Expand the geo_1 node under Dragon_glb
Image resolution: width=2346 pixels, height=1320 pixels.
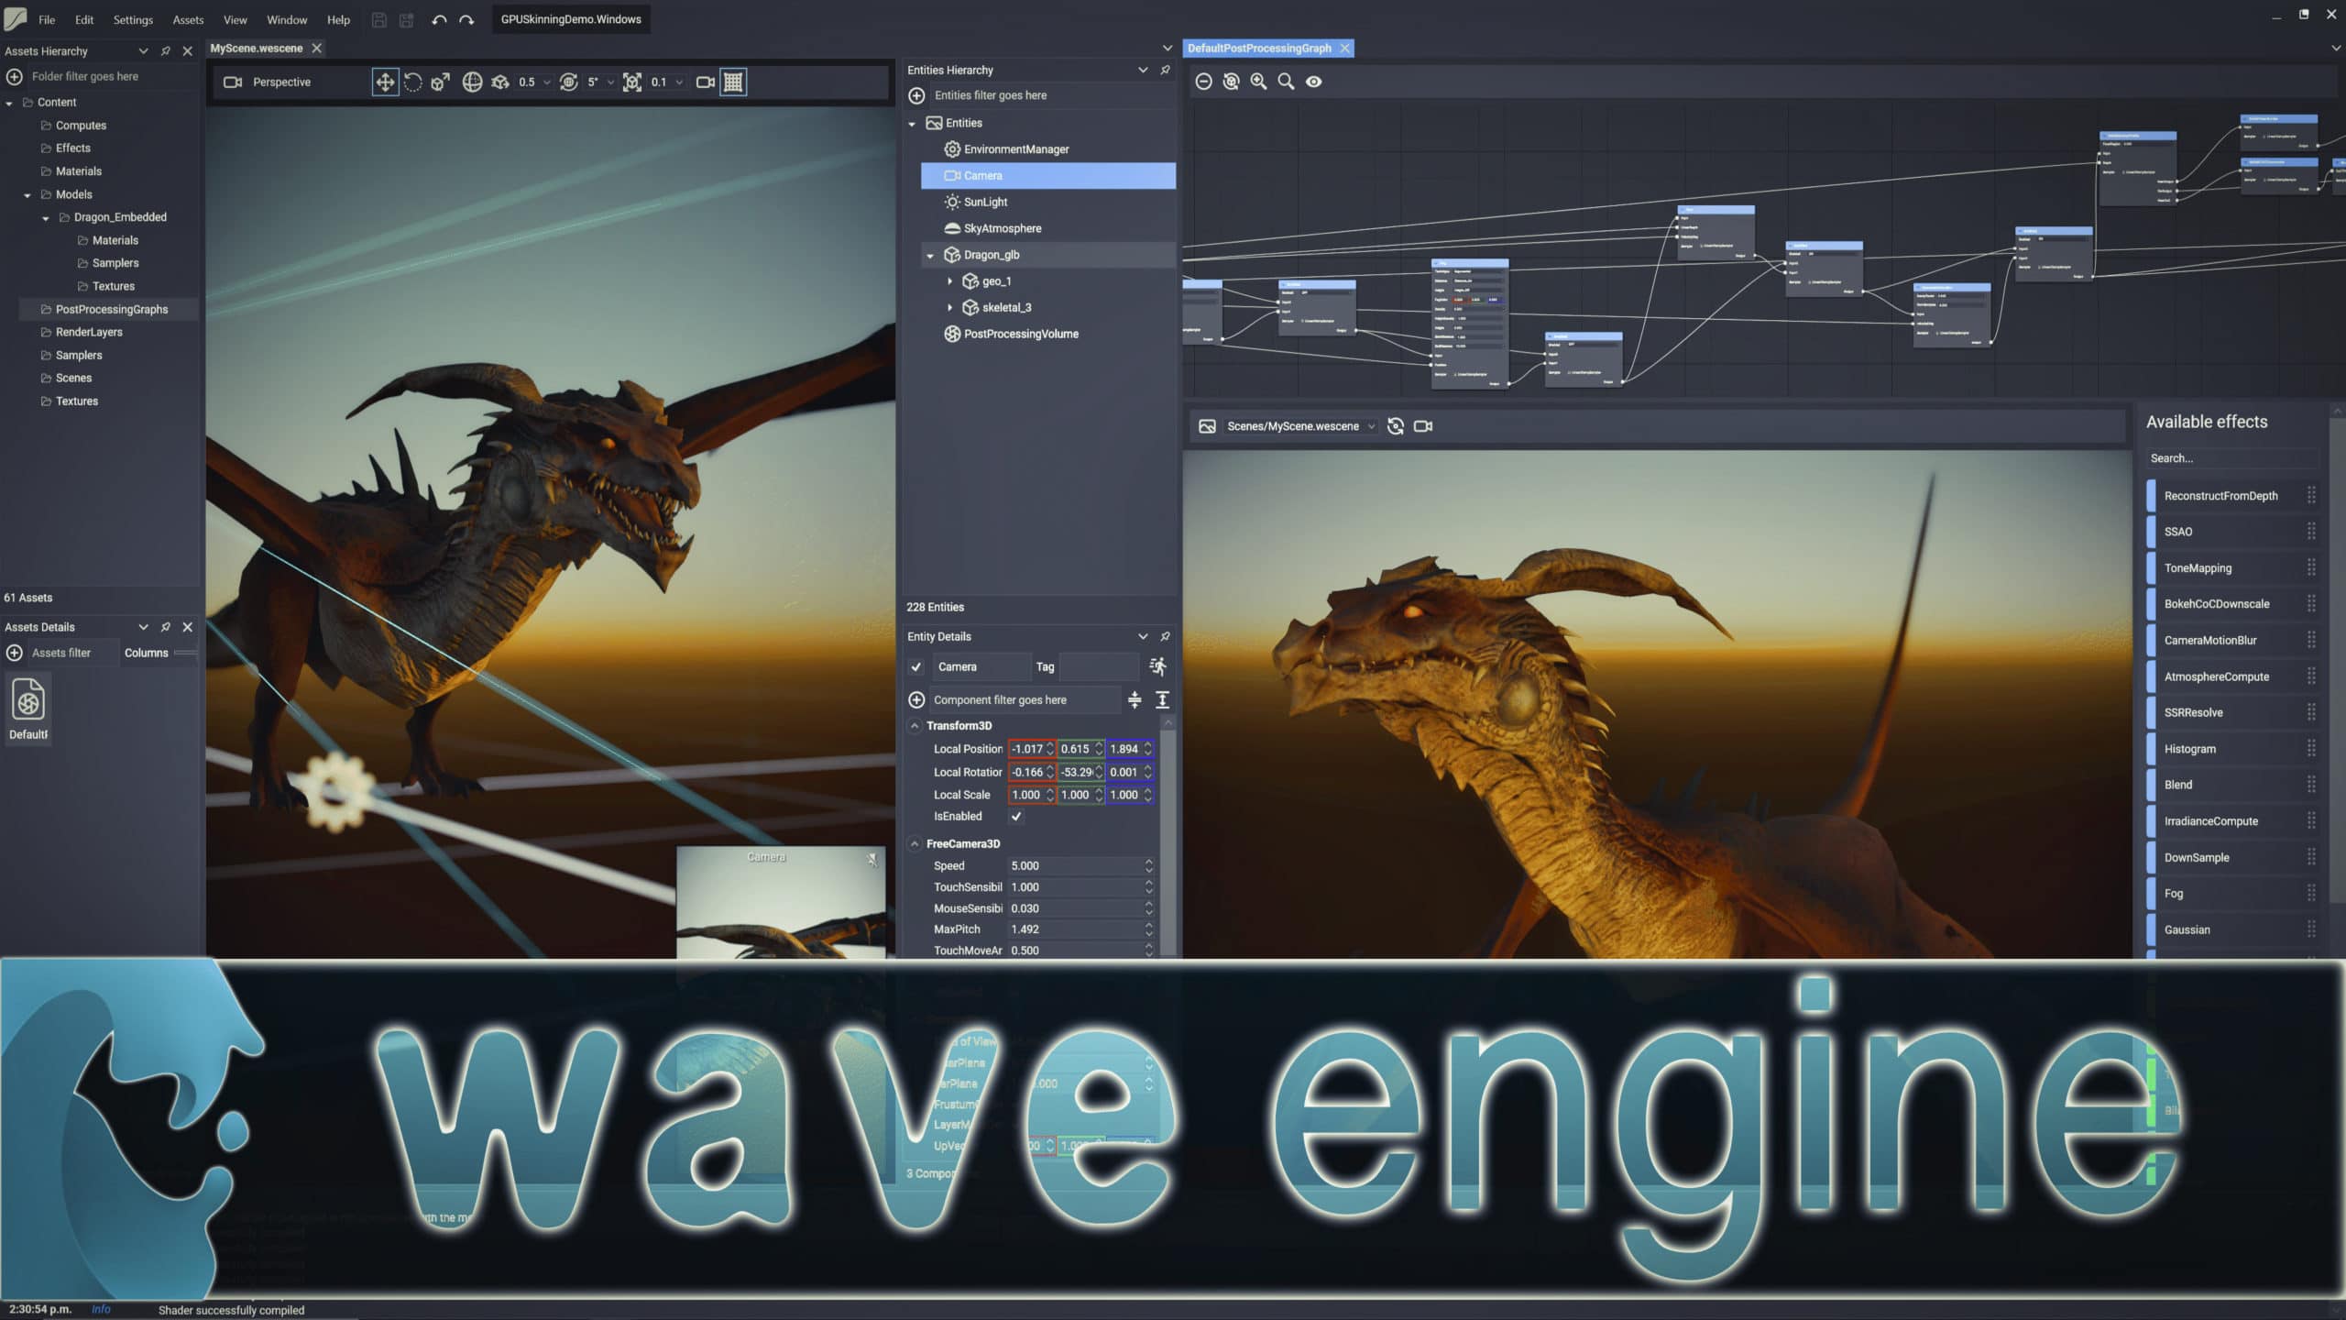point(949,280)
